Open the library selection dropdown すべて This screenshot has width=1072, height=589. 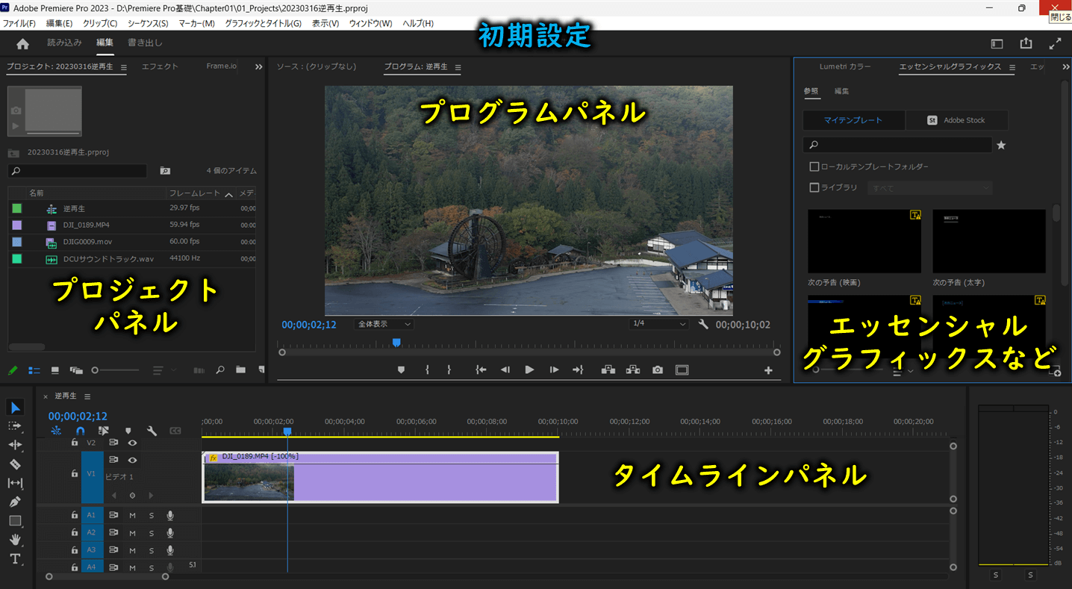pos(930,188)
